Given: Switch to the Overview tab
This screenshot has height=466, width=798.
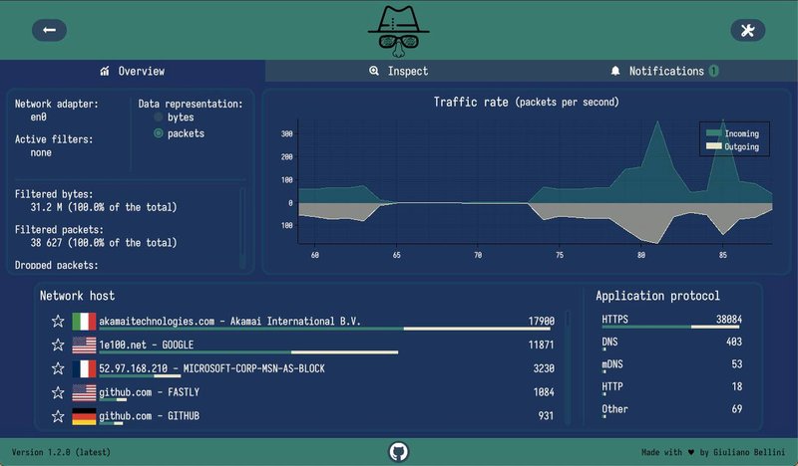Looking at the screenshot, I should [133, 72].
